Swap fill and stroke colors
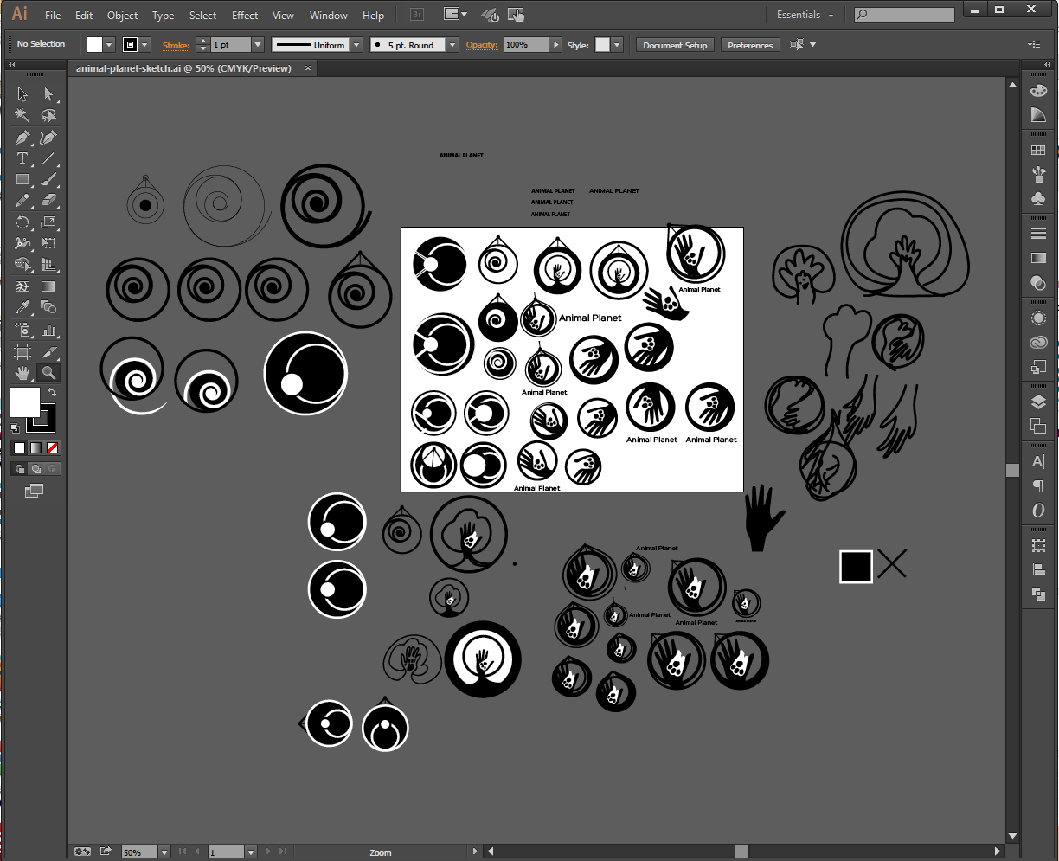Viewport: 1059px width, 861px height. click(52, 393)
